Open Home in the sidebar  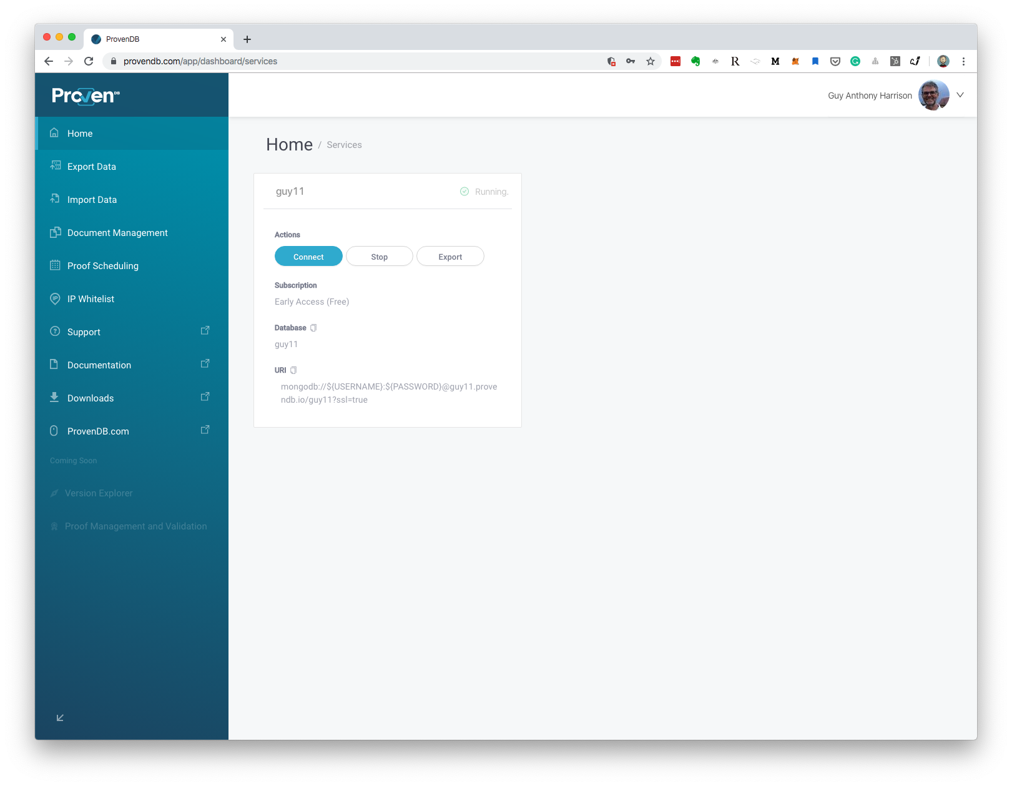click(132, 134)
